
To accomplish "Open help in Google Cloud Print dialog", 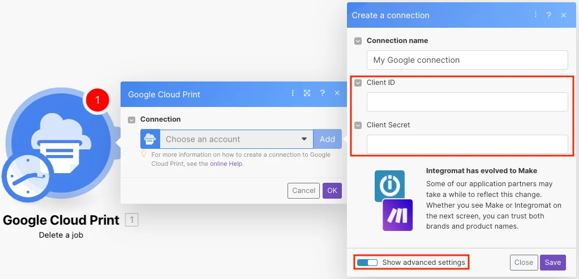I will [x=323, y=93].
